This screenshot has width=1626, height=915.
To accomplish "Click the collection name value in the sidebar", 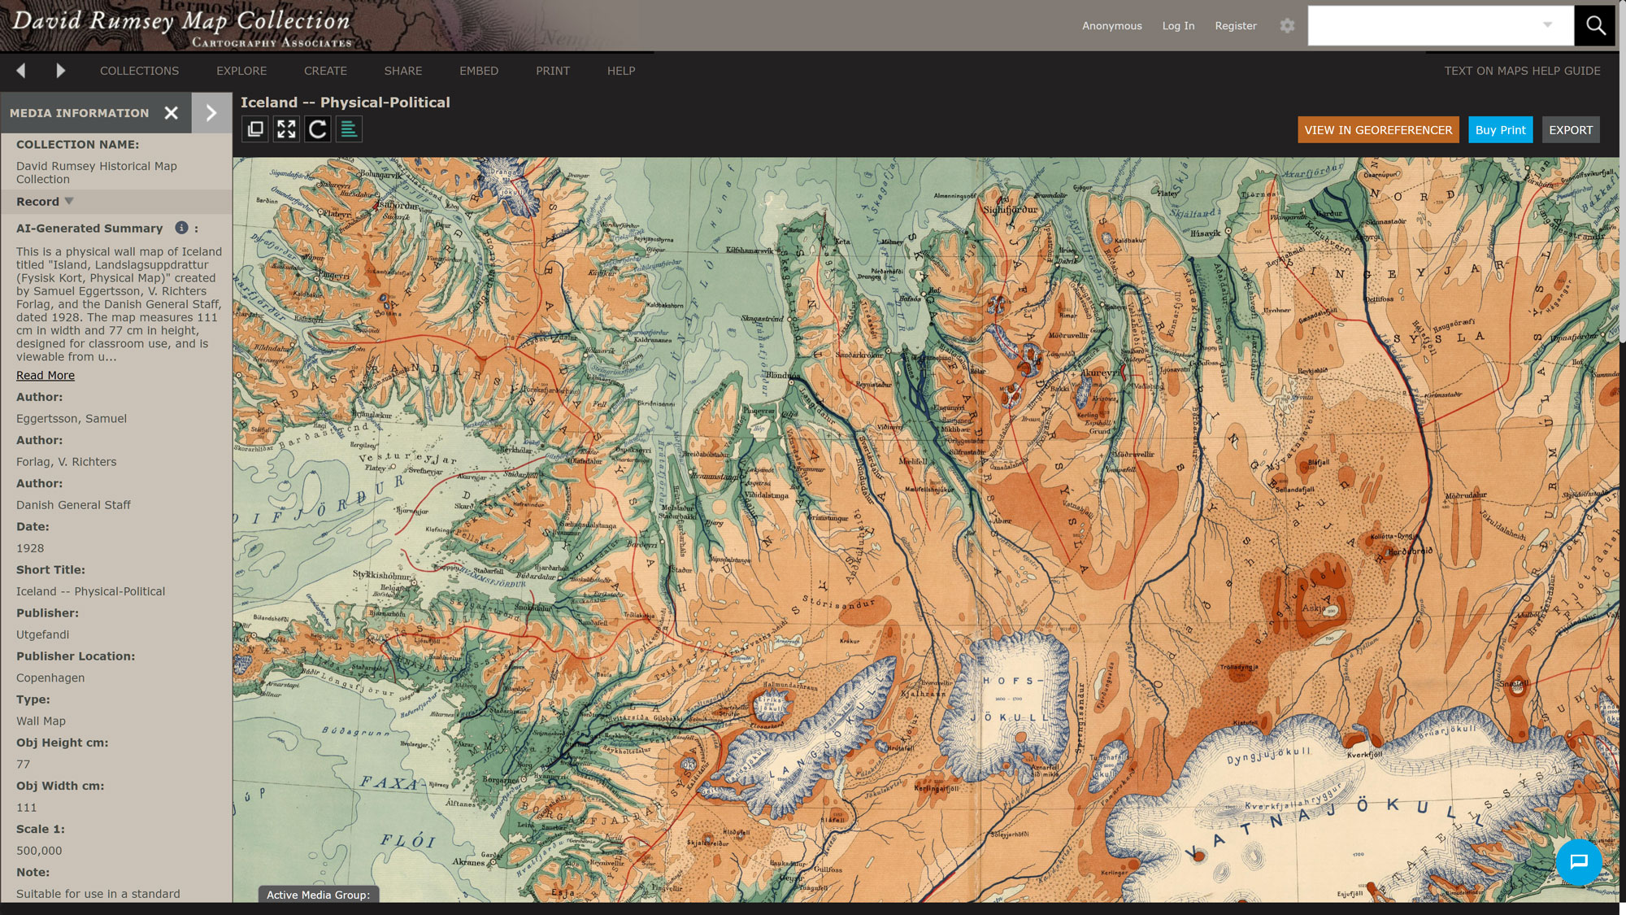I will coord(97,172).
